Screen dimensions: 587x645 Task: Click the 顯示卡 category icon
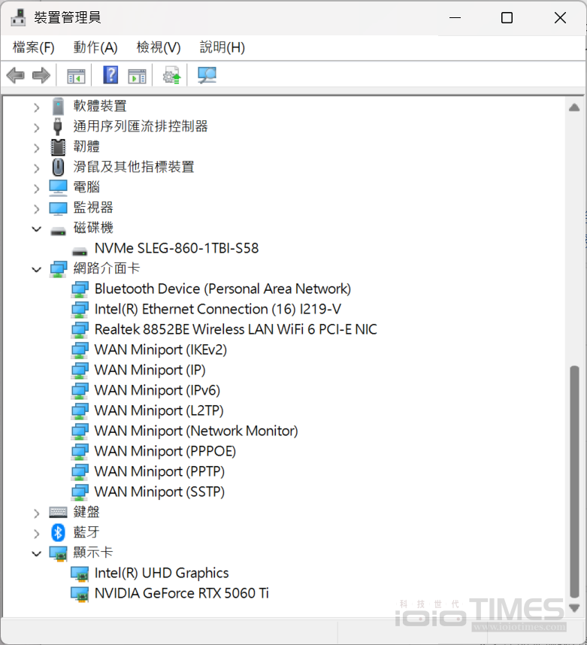58,553
